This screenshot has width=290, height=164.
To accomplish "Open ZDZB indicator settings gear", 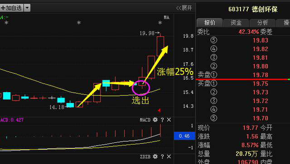I will tap(155, 157).
